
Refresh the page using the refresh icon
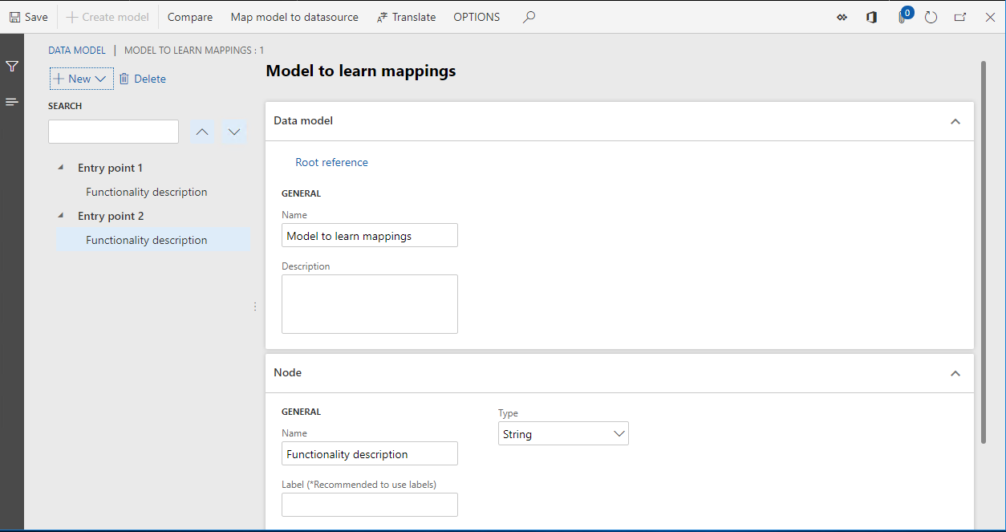click(x=931, y=16)
